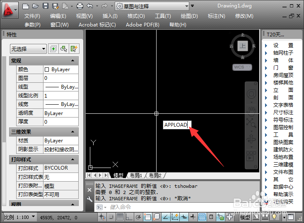Toggle Object Snap in status bar

pos(147,217)
